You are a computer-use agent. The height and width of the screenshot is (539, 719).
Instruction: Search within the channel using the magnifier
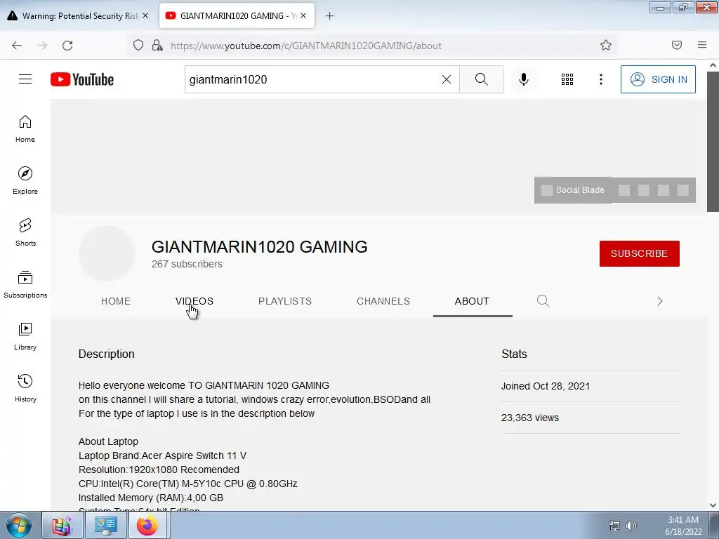pos(543,301)
